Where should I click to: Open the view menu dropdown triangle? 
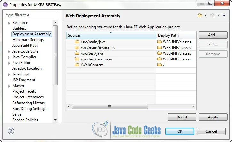(x=224, y=15)
